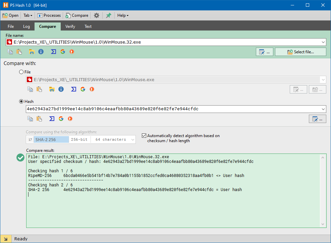Screen dimensions: 331x243
Task: Open the Help menu in the toolbar
Action: tap(122, 15)
